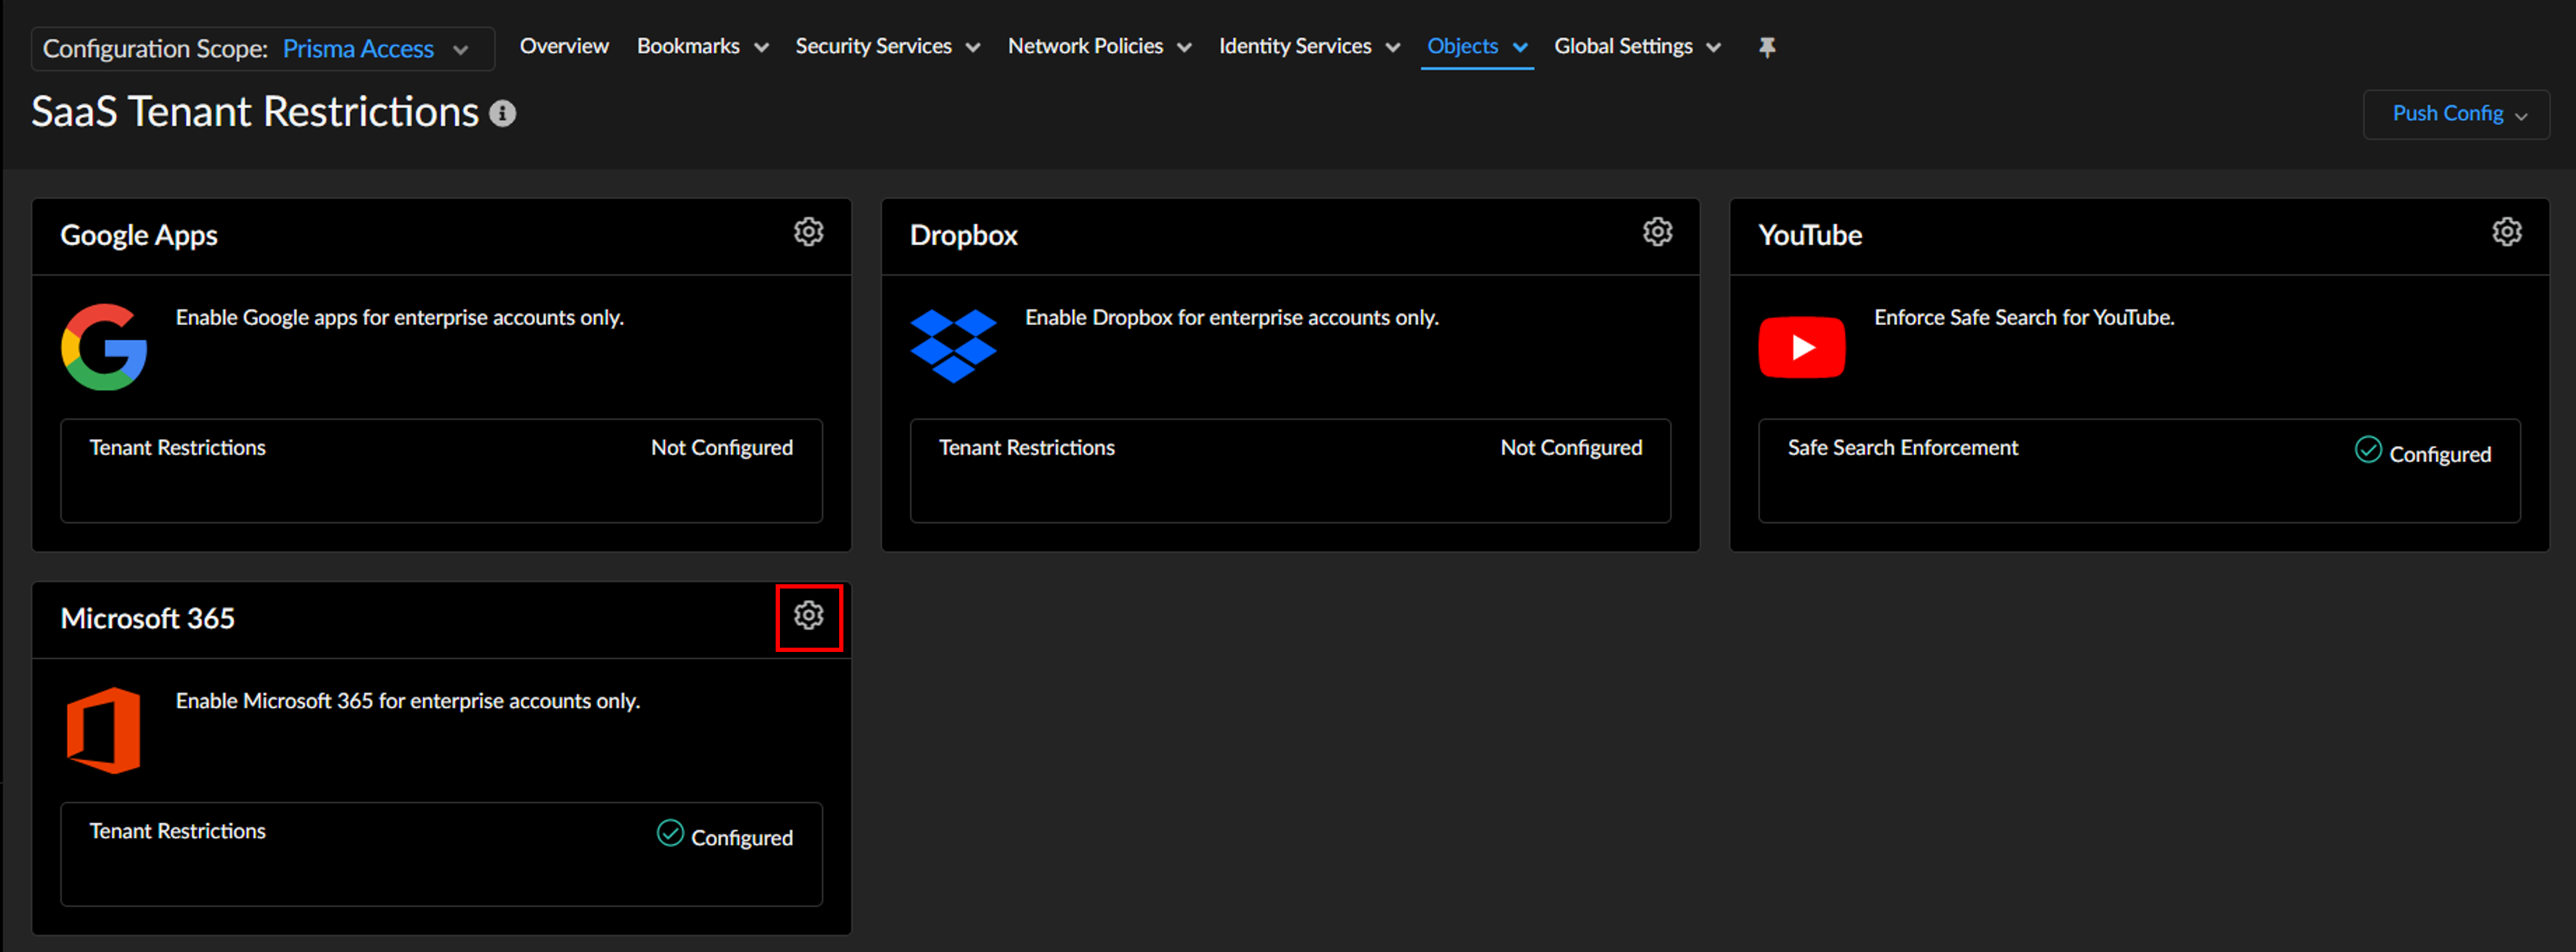Click the YouTube play logo
This screenshot has height=952, width=2576.
[1802, 346]
